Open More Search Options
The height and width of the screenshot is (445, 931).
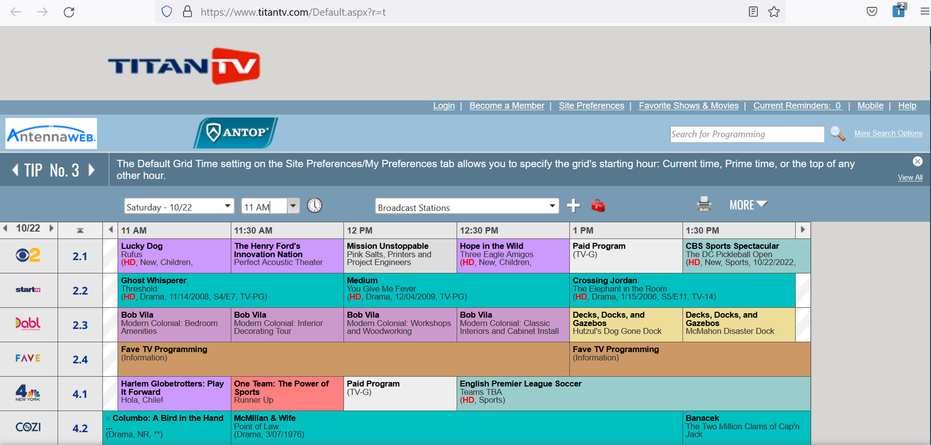[x=888, y=133]
